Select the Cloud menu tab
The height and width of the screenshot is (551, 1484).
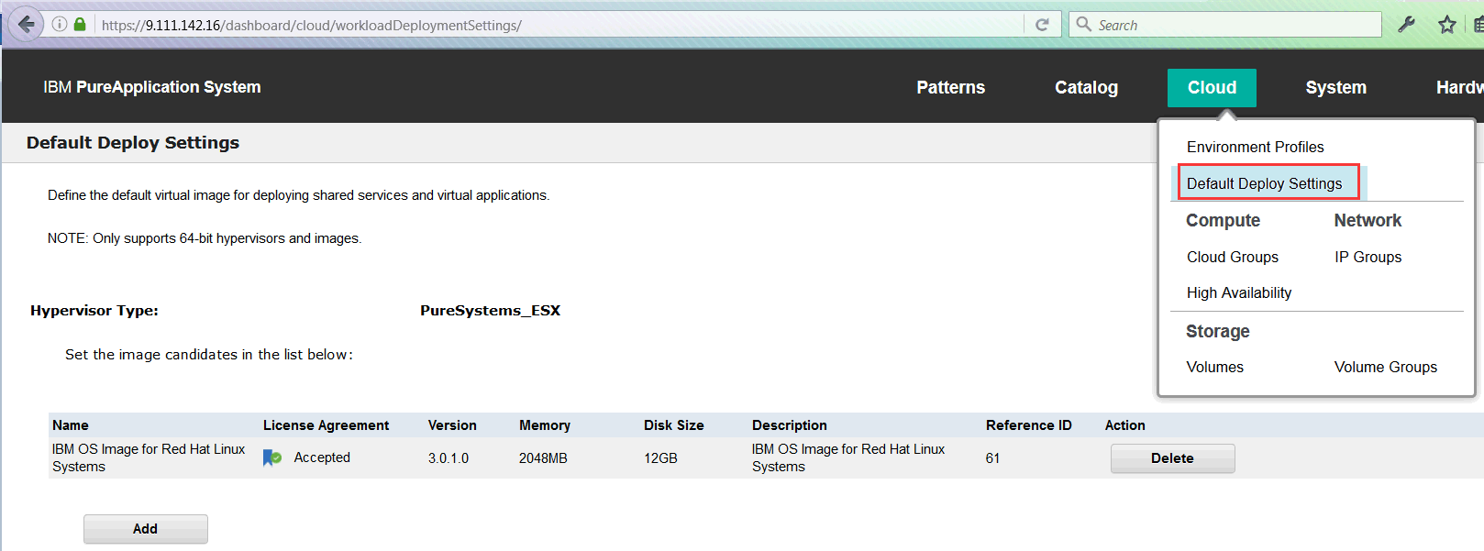tap(1212, 87)
